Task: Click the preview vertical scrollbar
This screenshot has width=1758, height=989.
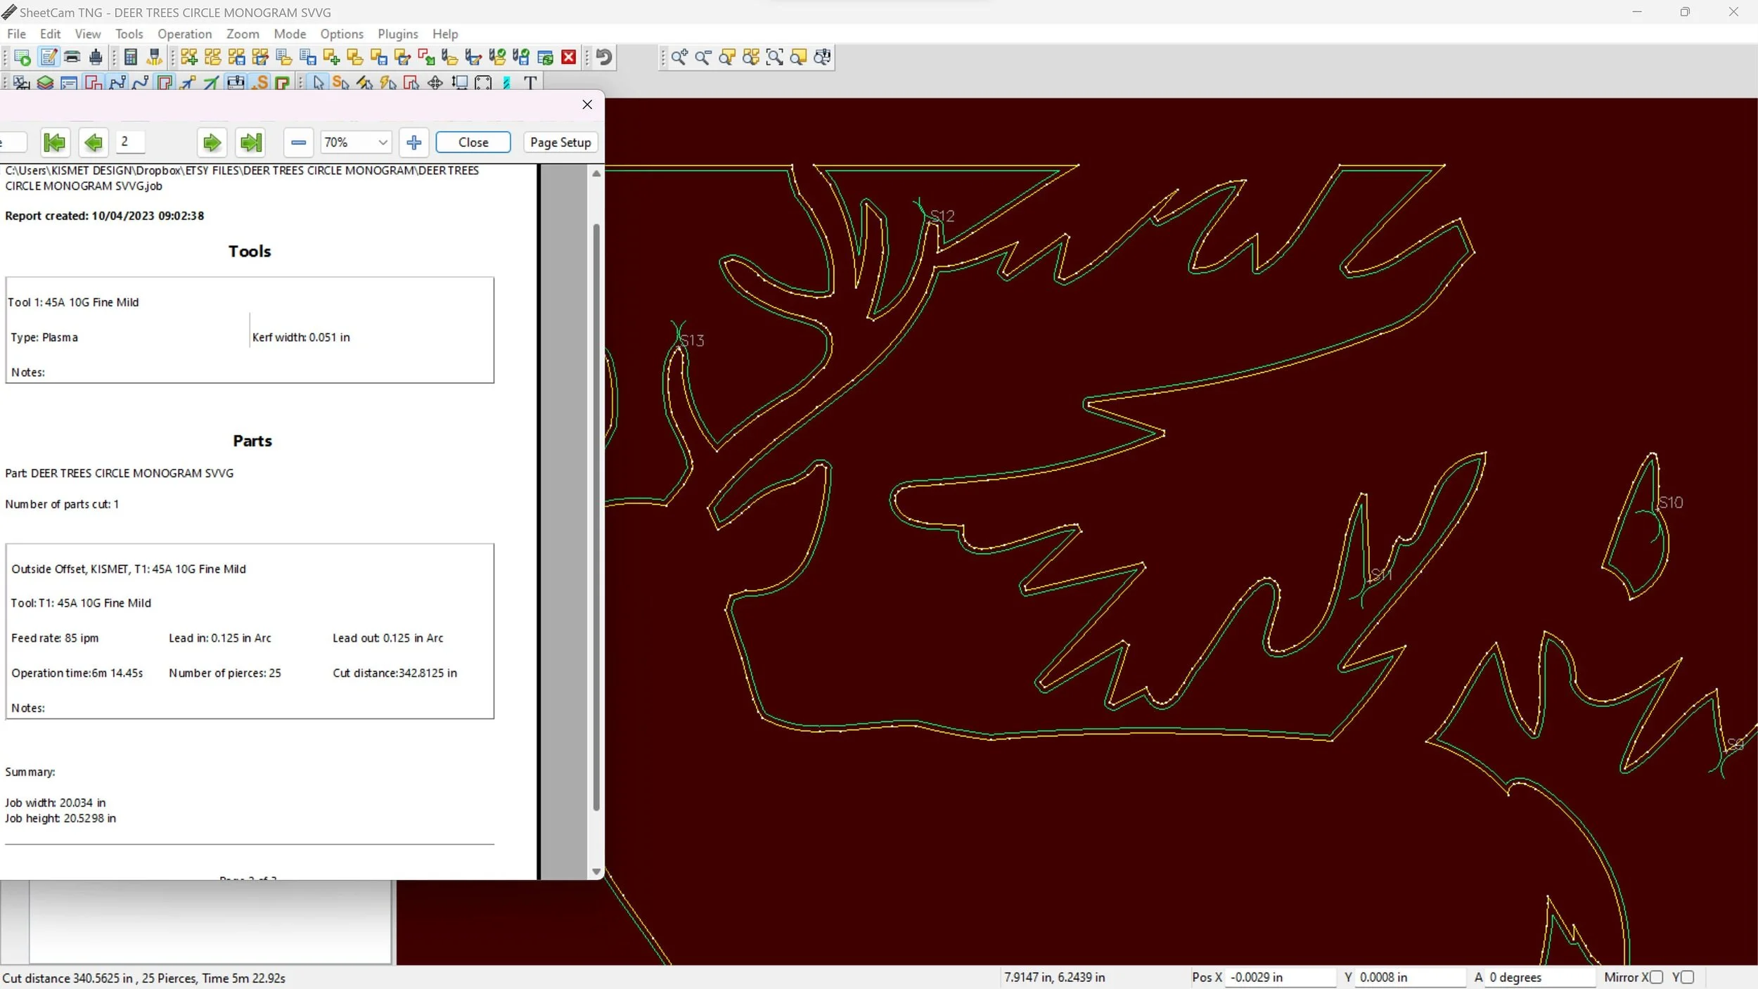Action: [596, 517]
